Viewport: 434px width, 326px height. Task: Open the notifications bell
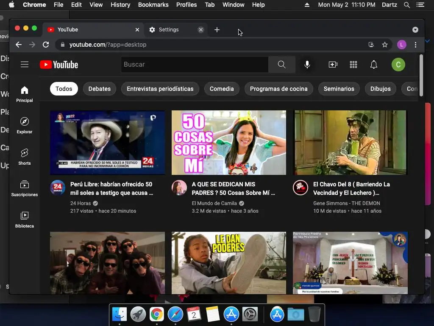[374, 65]
